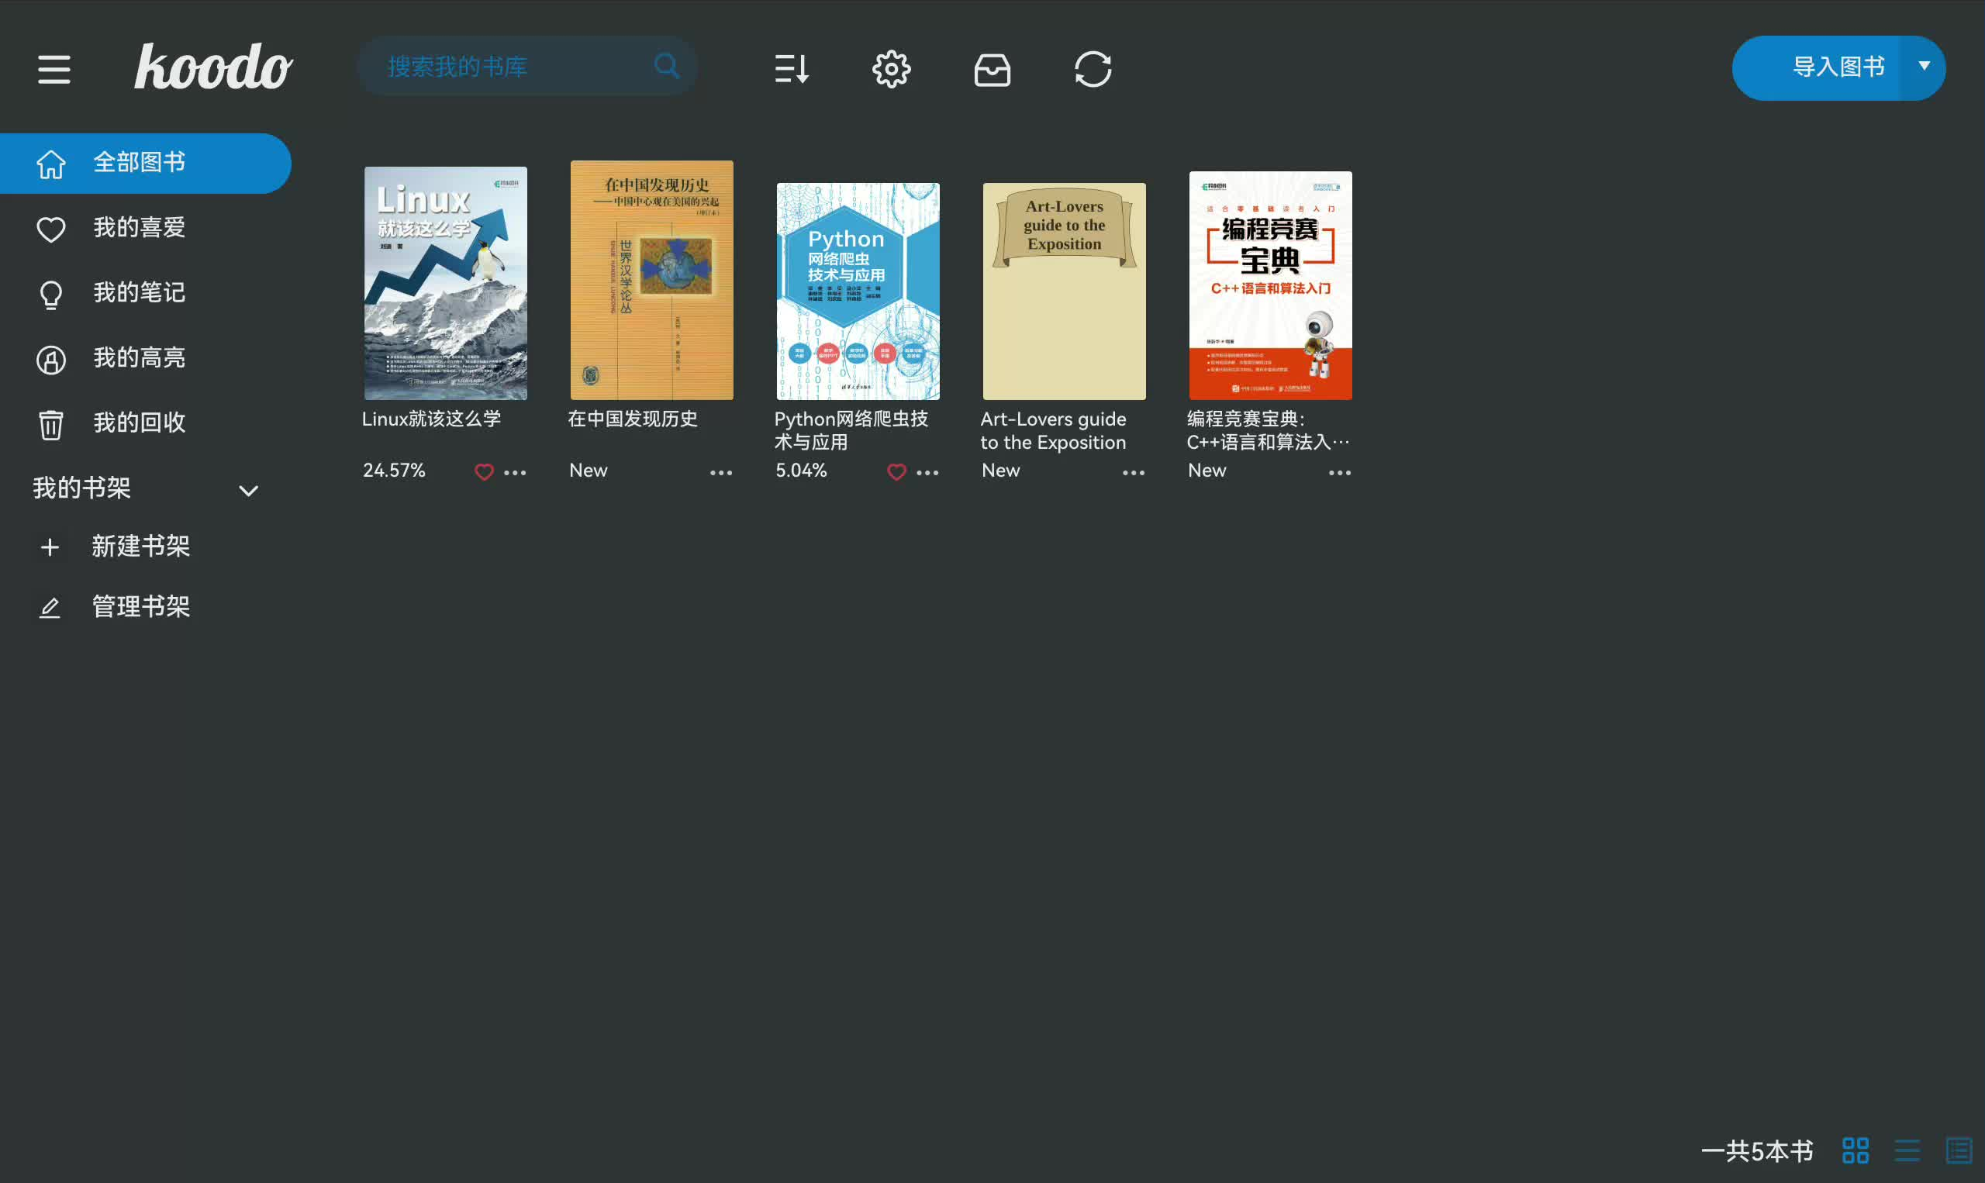The height and width of the screenshot is (1183, 1985).
Task: Open more options for Linux就该这么学
Action: 515,473
